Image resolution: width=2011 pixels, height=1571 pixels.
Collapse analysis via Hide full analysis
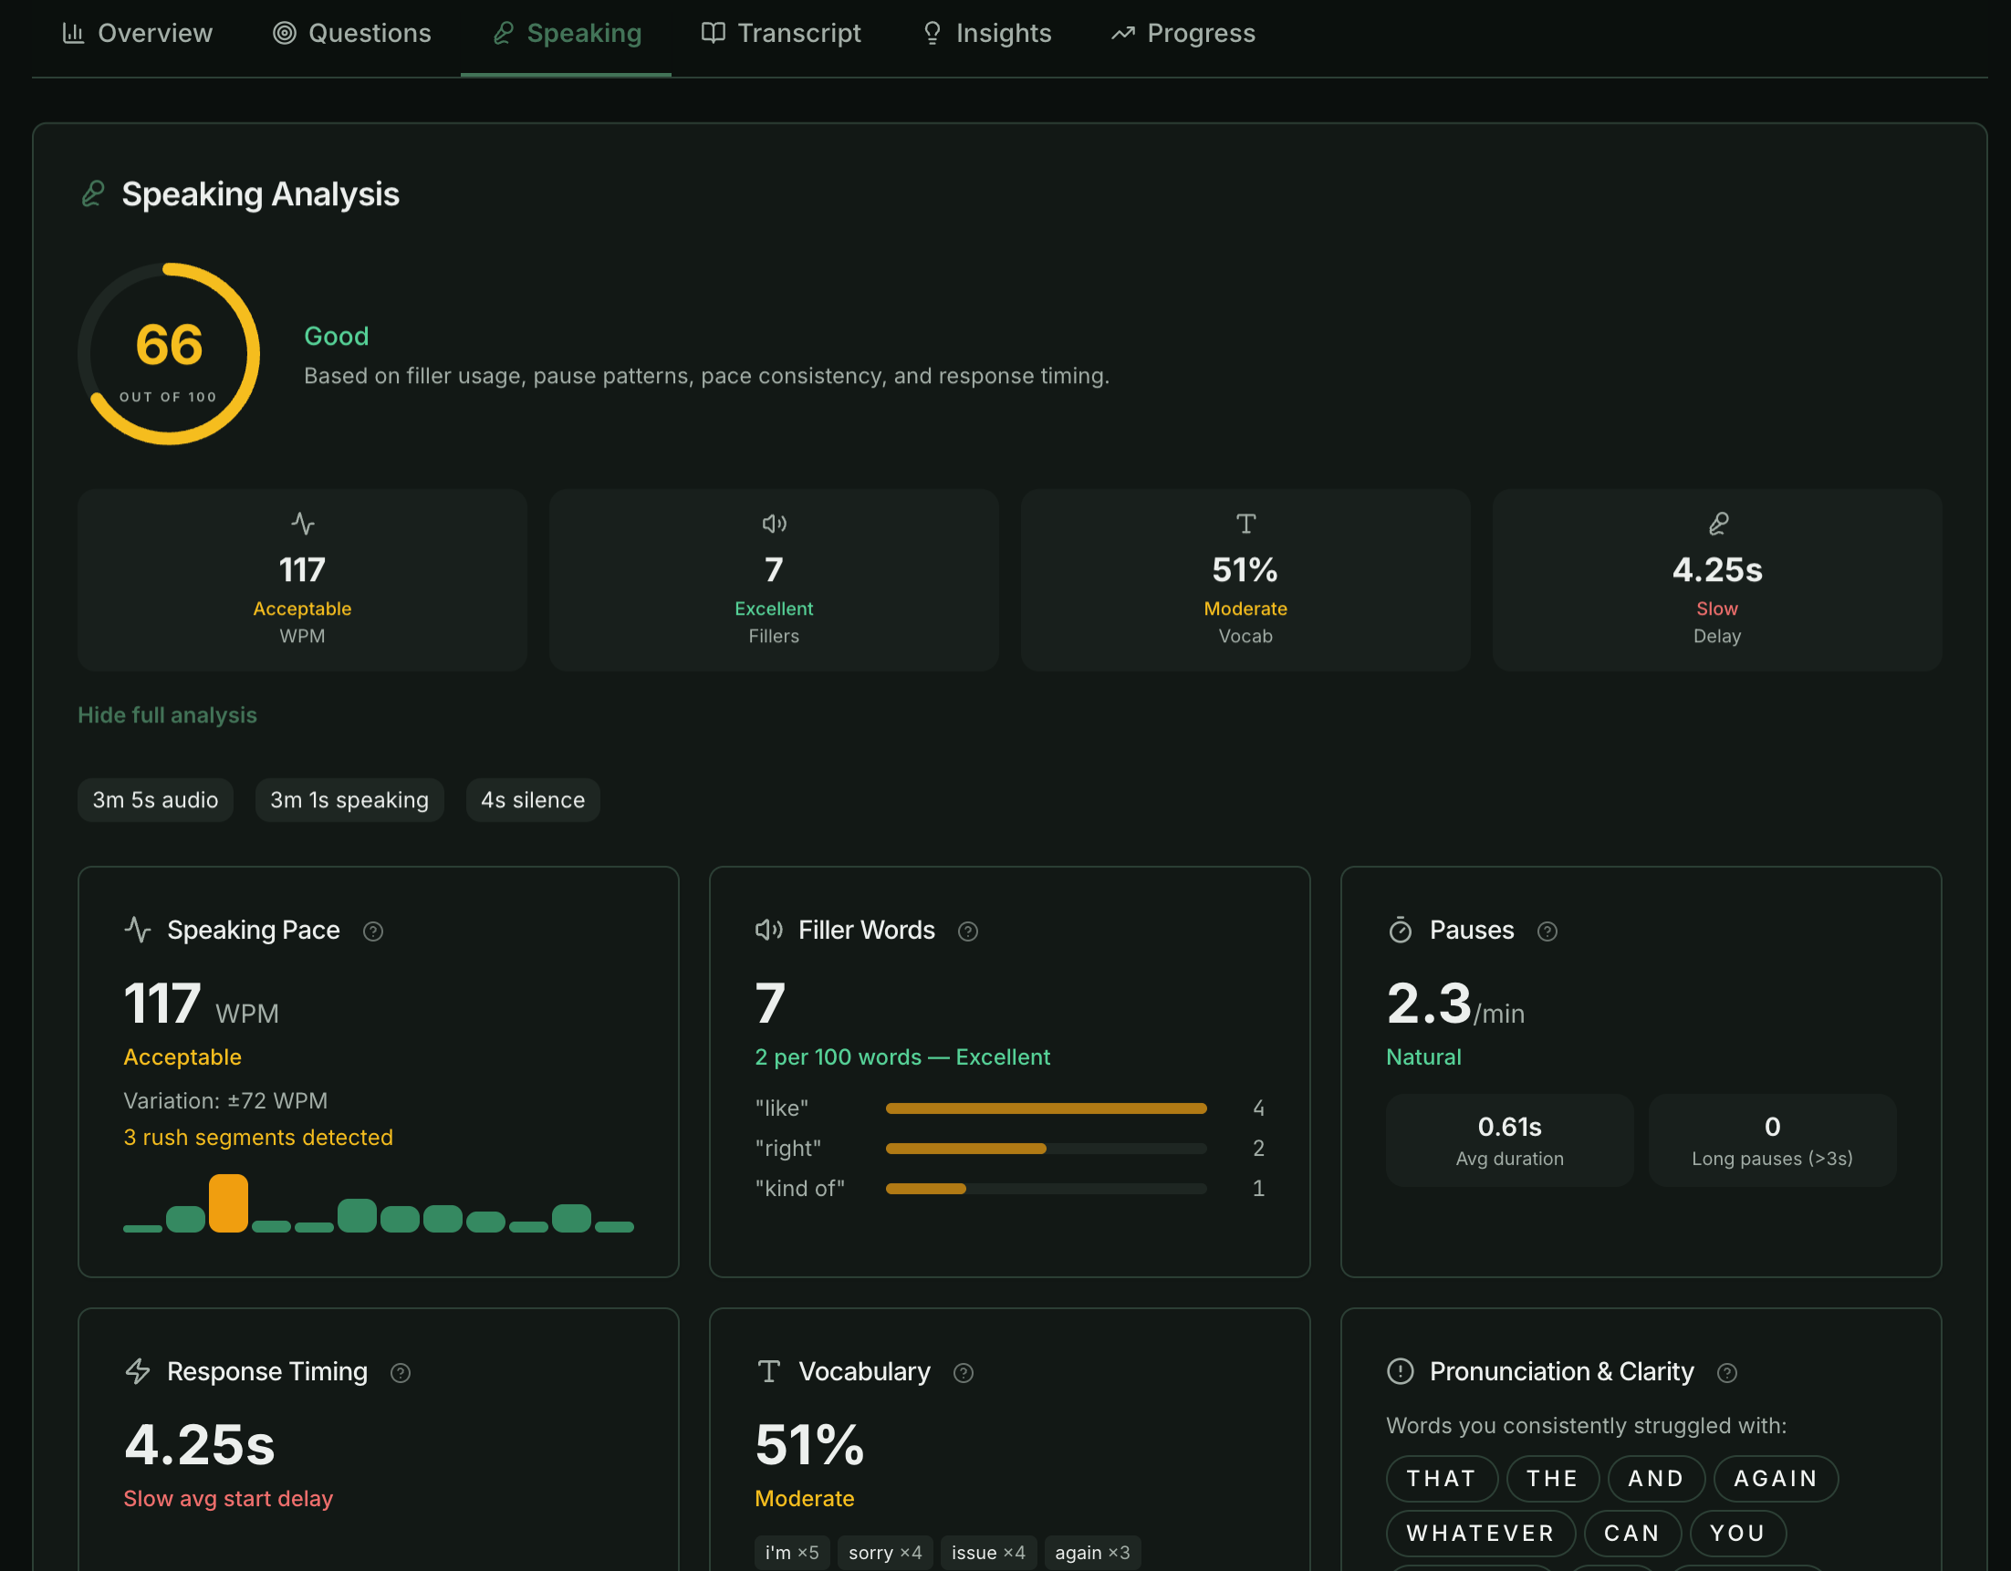(x=168, y=715)
